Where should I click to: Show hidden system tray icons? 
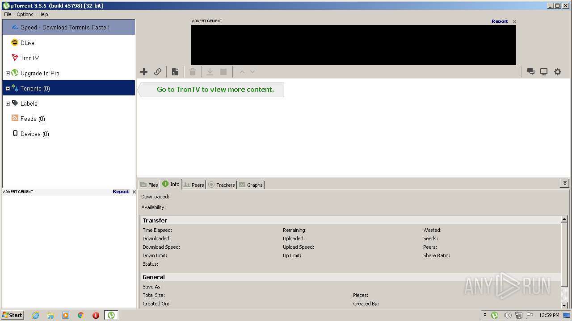(x=485, y=315)
